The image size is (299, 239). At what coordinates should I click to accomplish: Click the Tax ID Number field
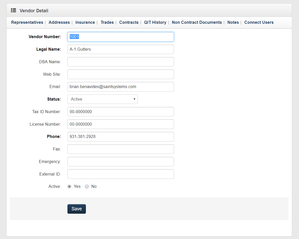120,112
